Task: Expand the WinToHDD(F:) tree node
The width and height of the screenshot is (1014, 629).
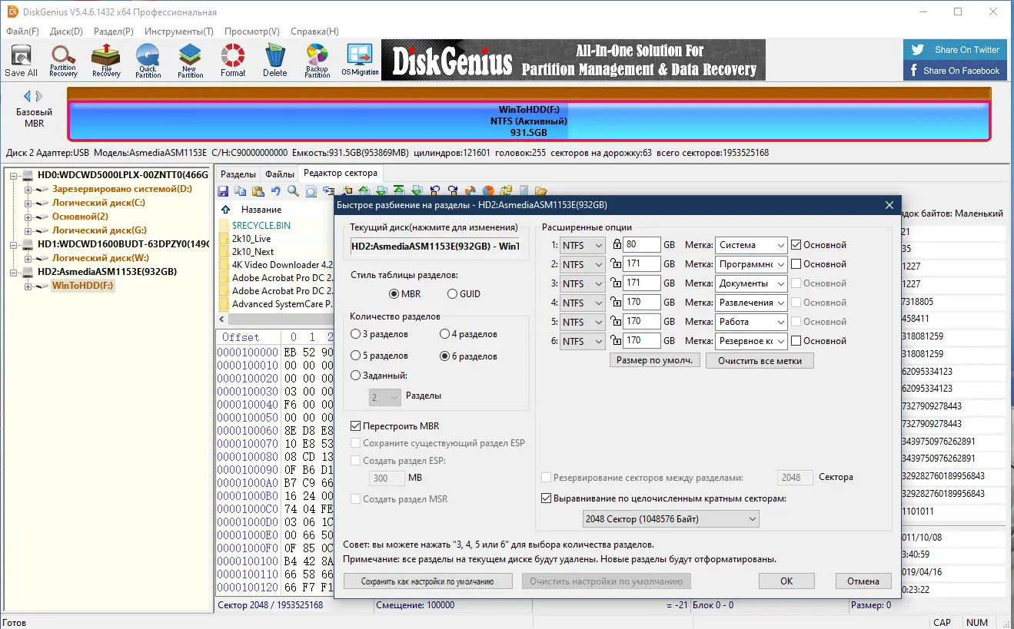Action: (28, 286)
